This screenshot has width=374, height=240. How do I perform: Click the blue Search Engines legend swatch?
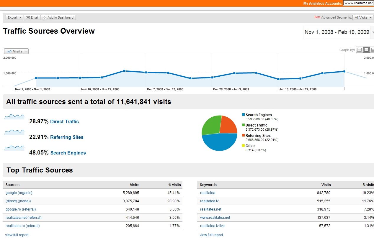tap(243, 115)
